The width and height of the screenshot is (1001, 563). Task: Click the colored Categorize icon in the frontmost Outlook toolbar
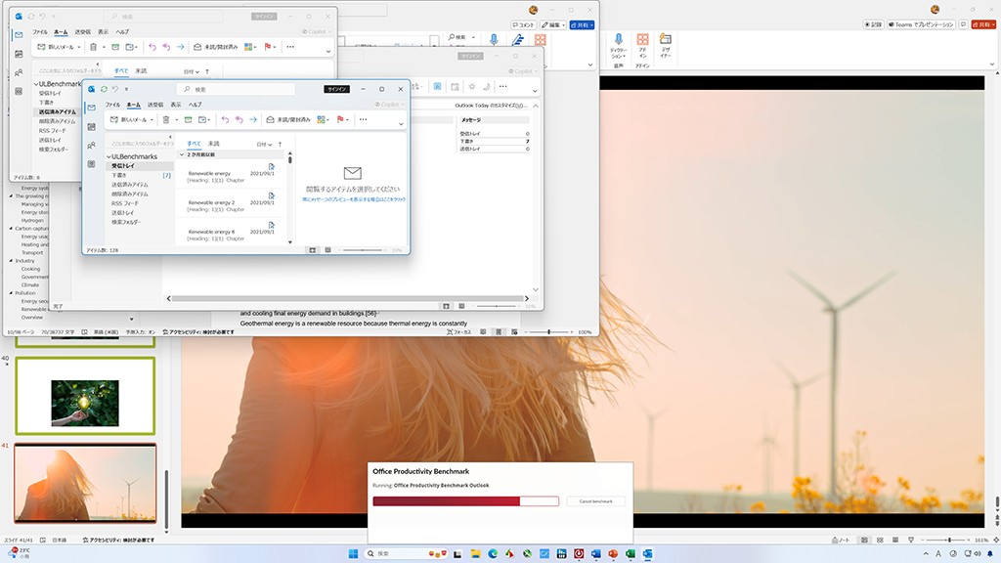321,119
